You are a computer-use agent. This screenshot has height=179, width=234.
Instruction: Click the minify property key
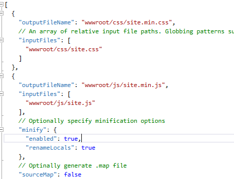pos(32,130)
